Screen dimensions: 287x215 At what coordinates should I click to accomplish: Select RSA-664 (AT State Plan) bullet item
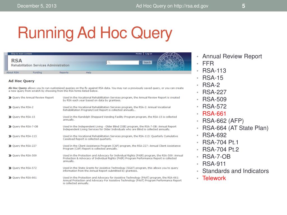click(235, 128)
